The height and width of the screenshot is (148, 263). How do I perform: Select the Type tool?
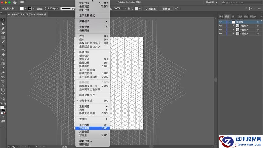(x=3, y=46)
